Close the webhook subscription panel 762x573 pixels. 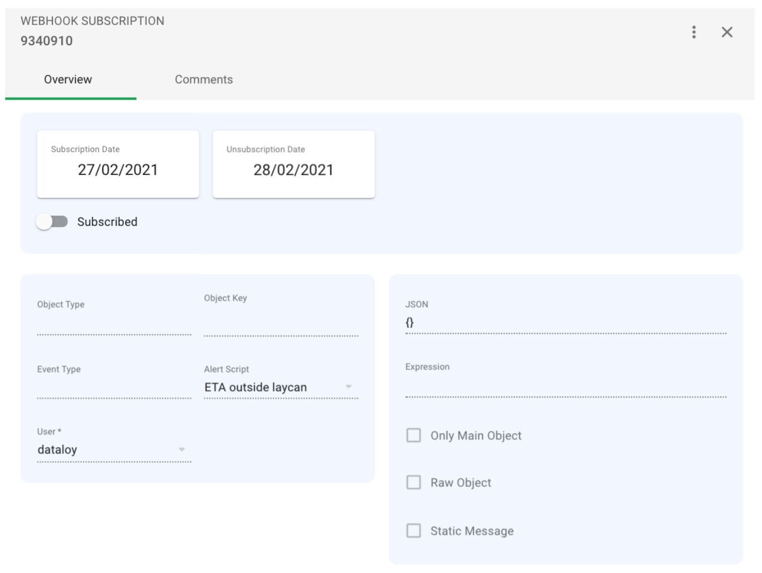click(726, 32)
